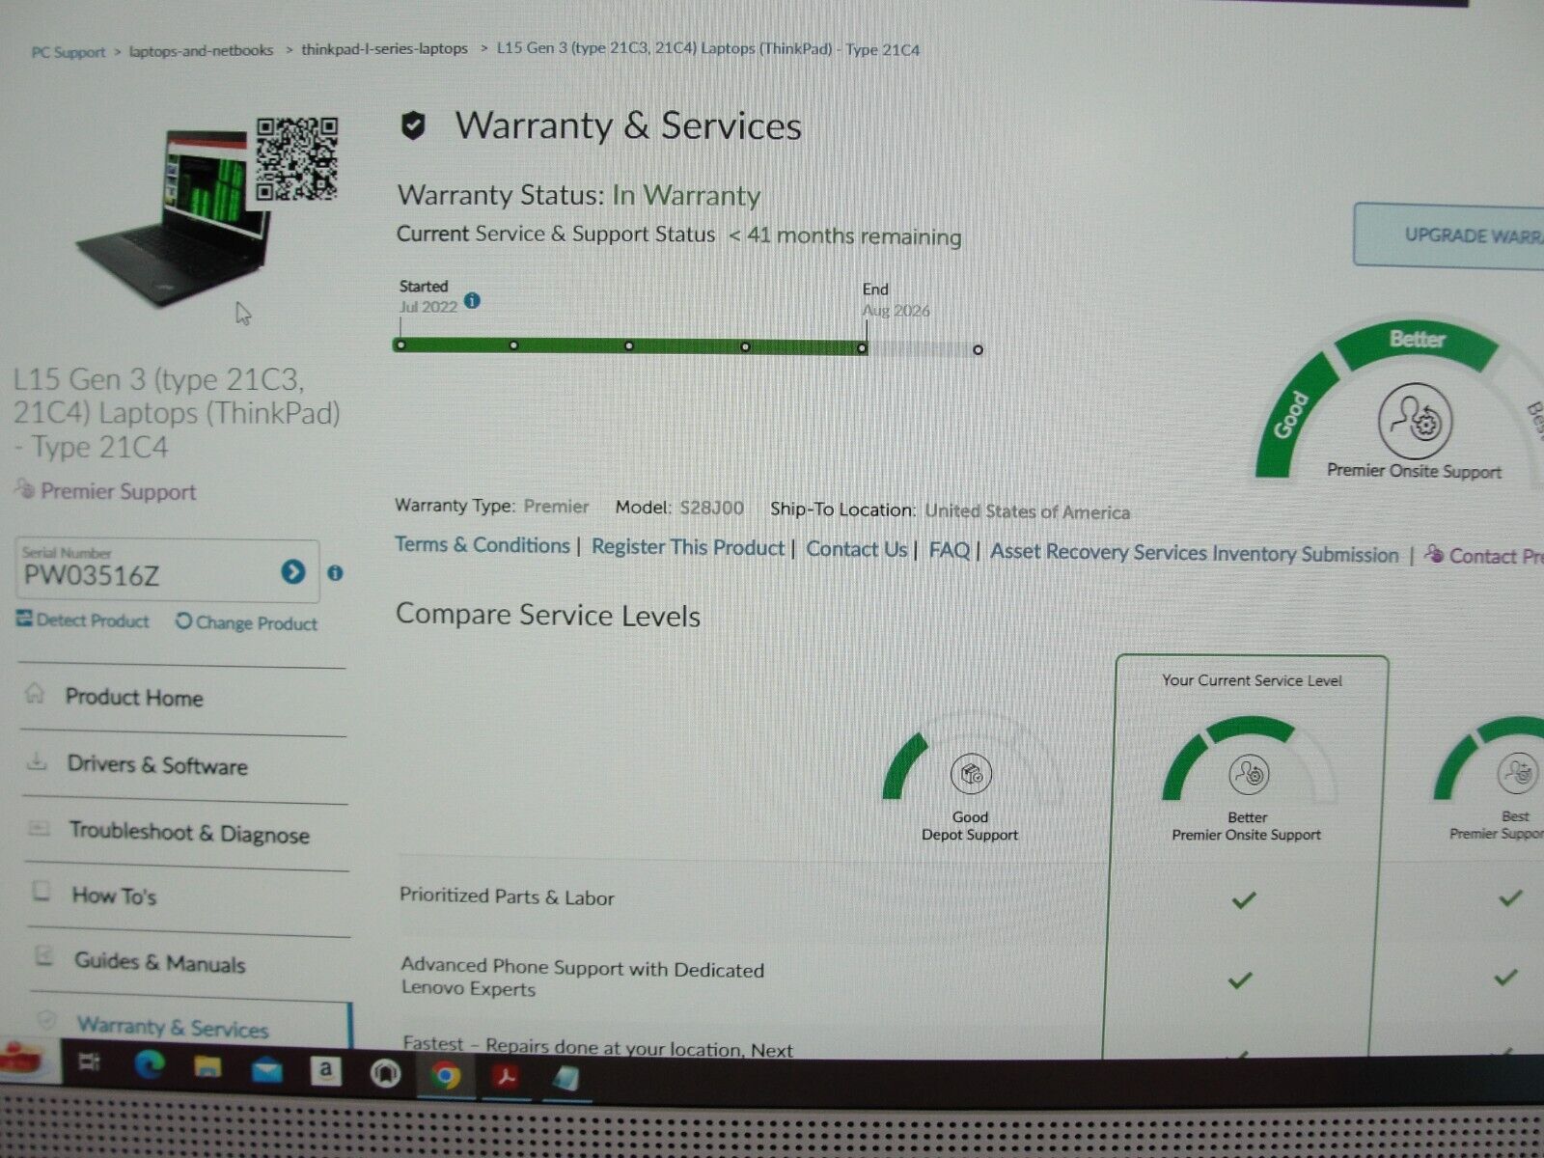The width and height of the screenshot is (1544, 1158).
Task: Click the Contact Us link
Action: (x=857, y=549)
